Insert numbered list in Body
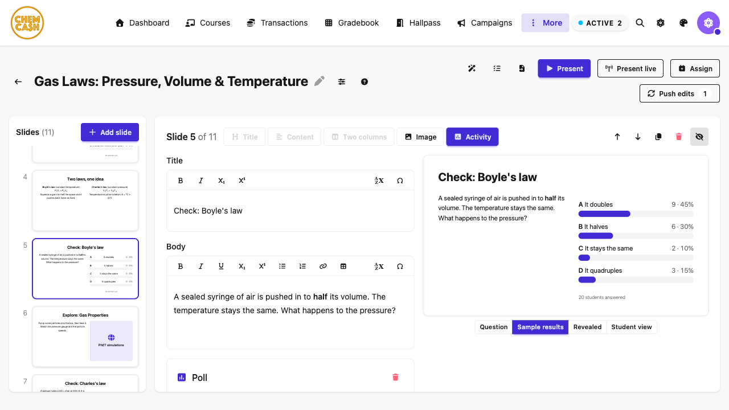729x410 pixels. point(303,266)
